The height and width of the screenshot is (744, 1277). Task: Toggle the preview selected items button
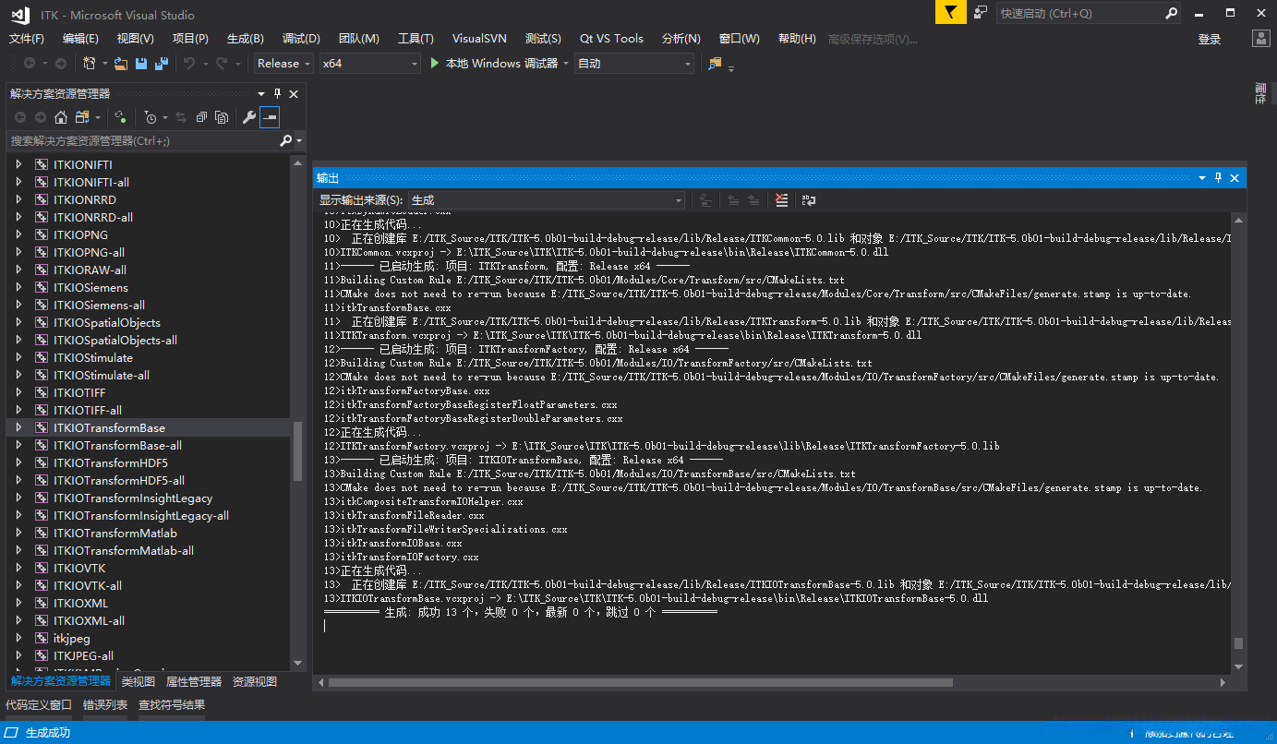270,117
